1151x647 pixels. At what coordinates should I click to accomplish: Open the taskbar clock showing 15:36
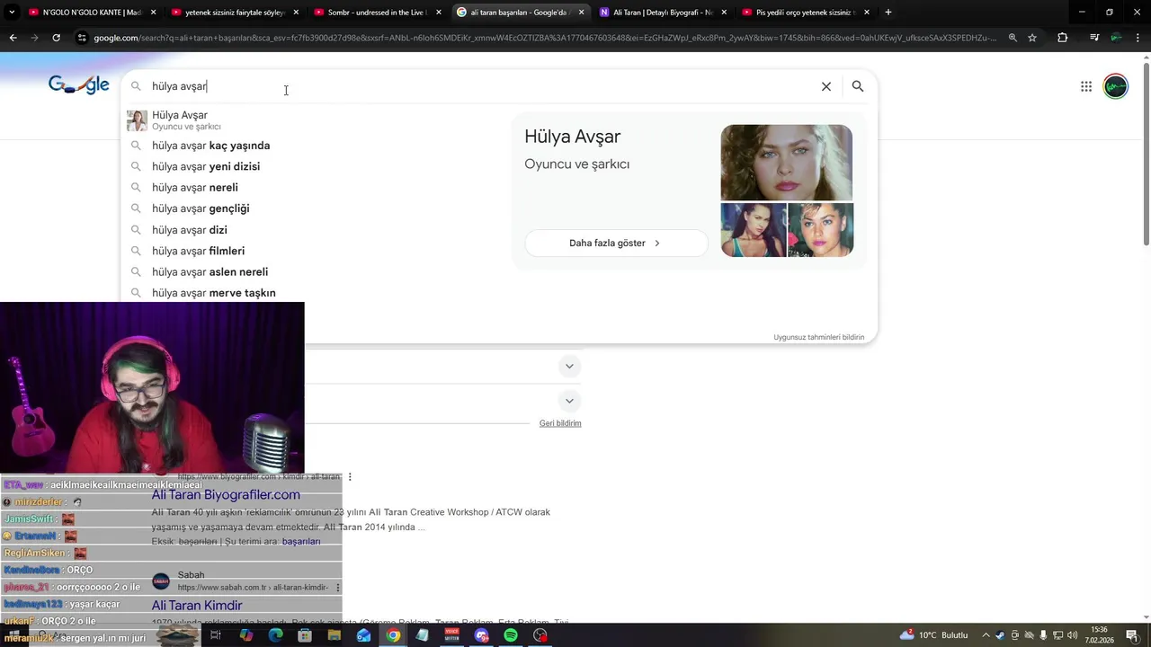(1100, 635)
